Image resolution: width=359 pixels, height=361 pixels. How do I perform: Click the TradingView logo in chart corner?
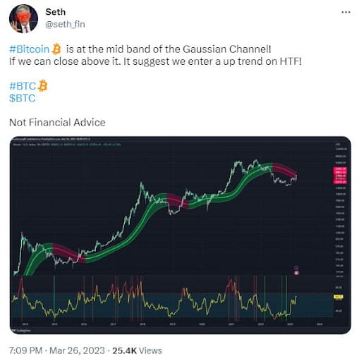click(22, 330)
